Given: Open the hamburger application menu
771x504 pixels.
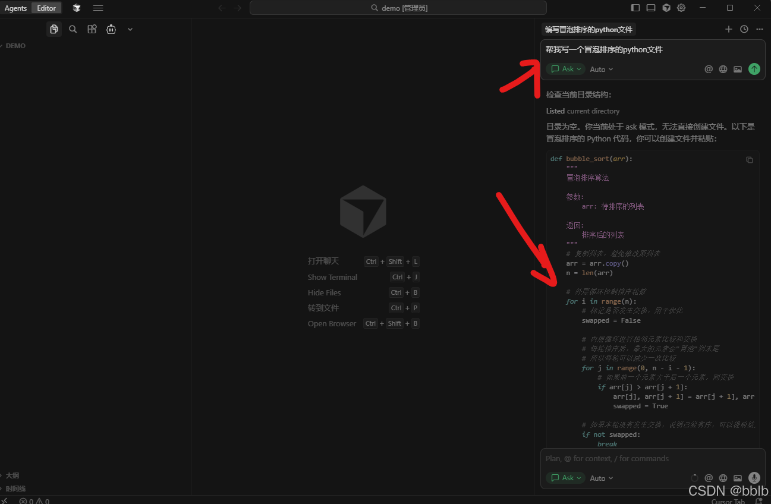Looking at the screenshot, I should [x=98, y=8].
